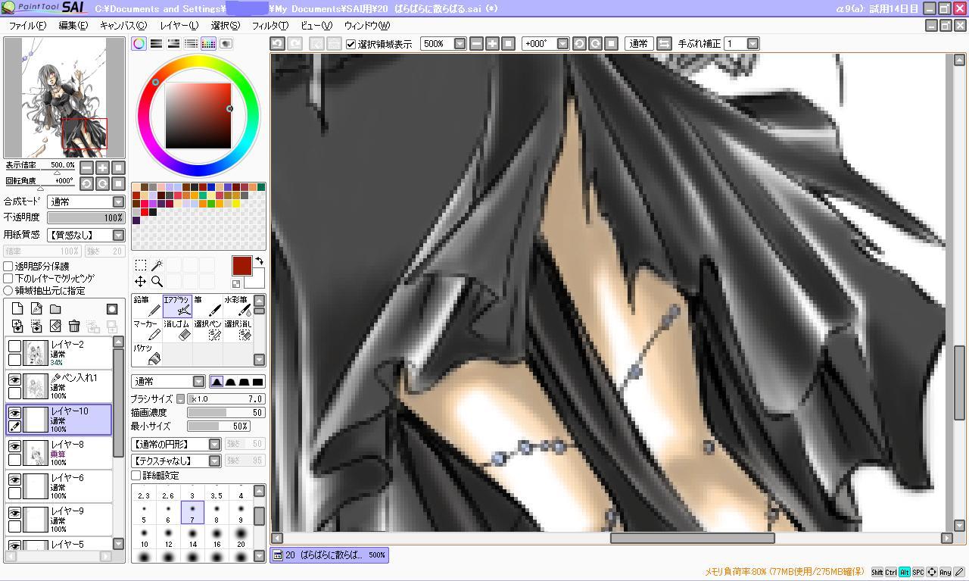The height and width of the screenshot is (581, 969).
Task: Create a new layer folder
Action: [55, 309]
